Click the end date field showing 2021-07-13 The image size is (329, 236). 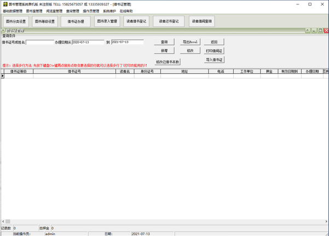127,42
